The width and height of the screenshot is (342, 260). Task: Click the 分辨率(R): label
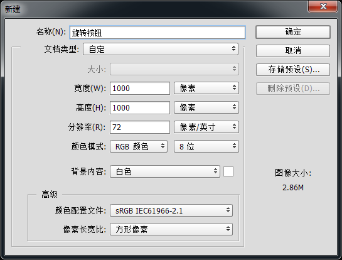coord(87,127)
